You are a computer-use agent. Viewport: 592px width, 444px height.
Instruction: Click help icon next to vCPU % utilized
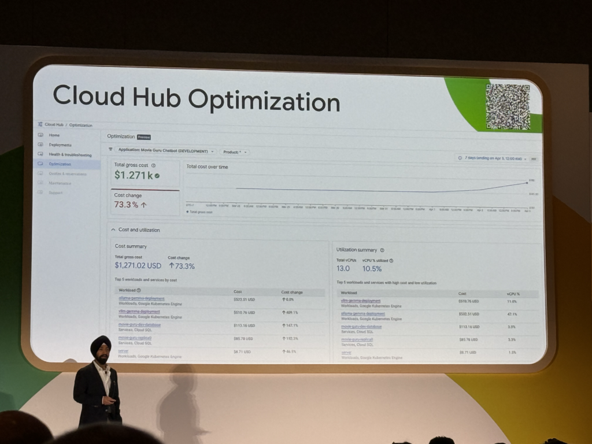[391, 261]
